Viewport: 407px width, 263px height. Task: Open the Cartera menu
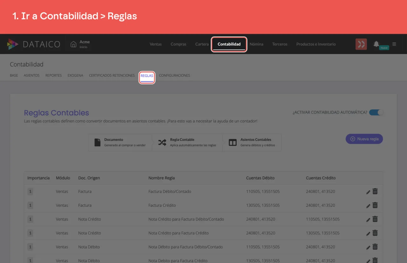pos(202,44)
